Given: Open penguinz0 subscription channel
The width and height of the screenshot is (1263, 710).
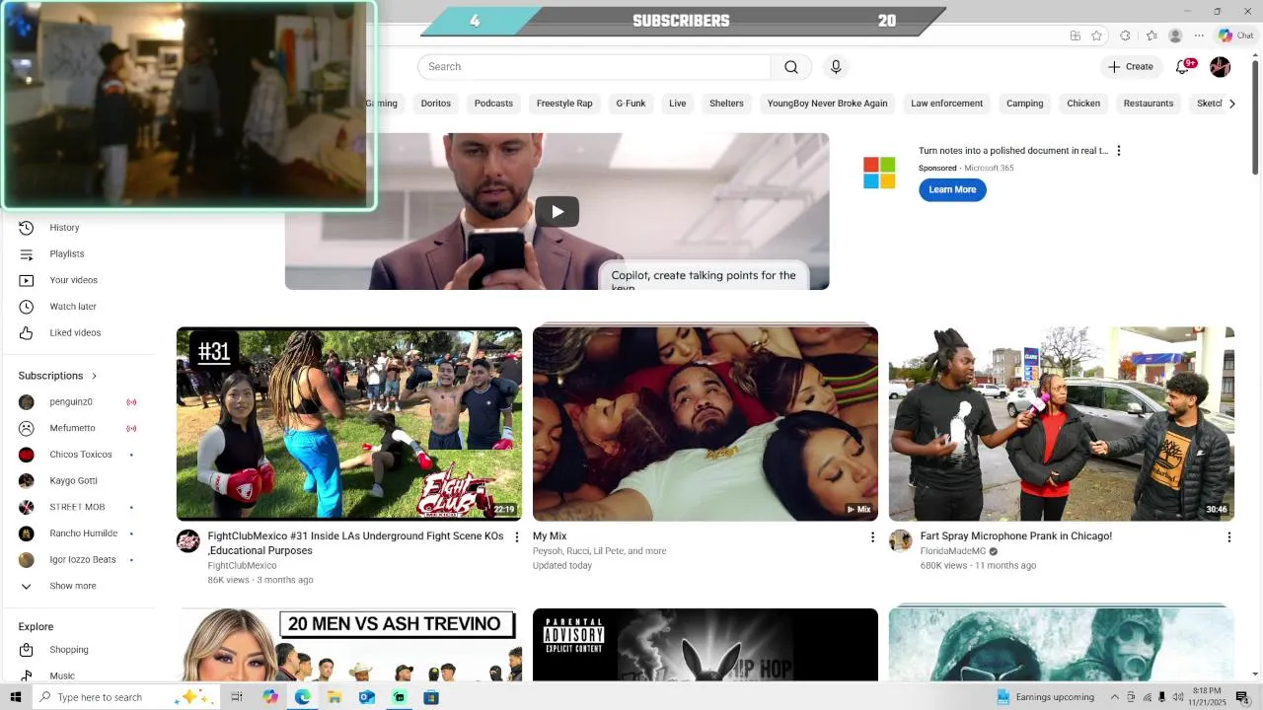Looking at the screenshot, I should click(71, 402).
